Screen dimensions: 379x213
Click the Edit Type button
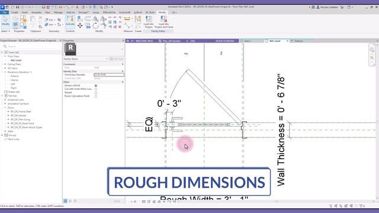pyautogui.click(x=116, y=59)
